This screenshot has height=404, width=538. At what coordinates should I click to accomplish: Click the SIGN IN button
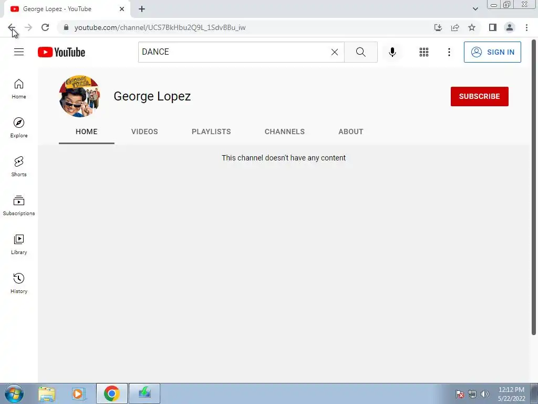[x=492, y=52]
